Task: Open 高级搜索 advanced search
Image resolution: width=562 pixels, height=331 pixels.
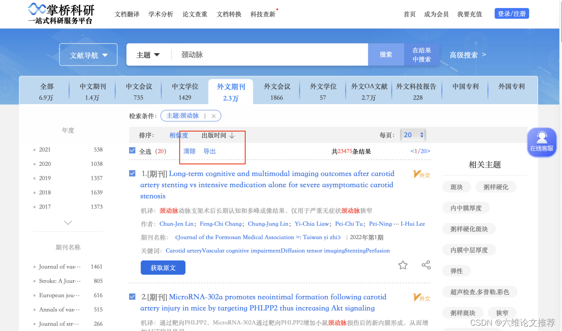Action: (x=468, y=55)
